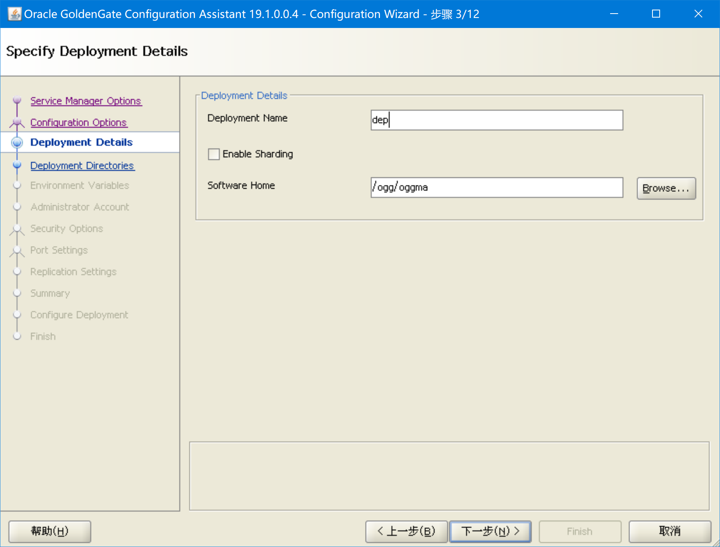Browse for the Software Home directory

[666, 188]
